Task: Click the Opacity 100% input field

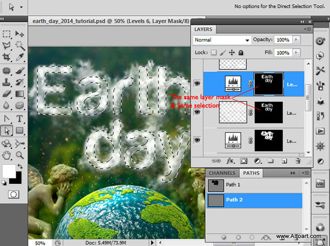Action: (283, 40)
